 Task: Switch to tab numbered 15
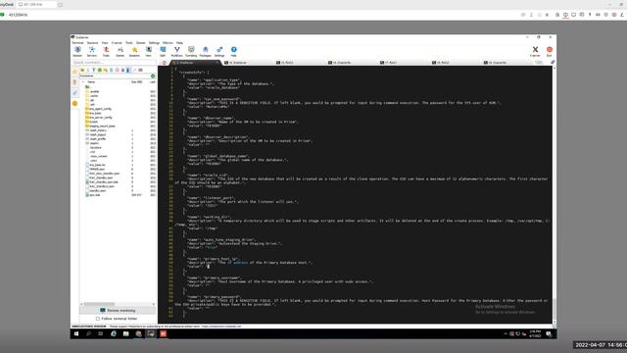[x=300, y=63]
